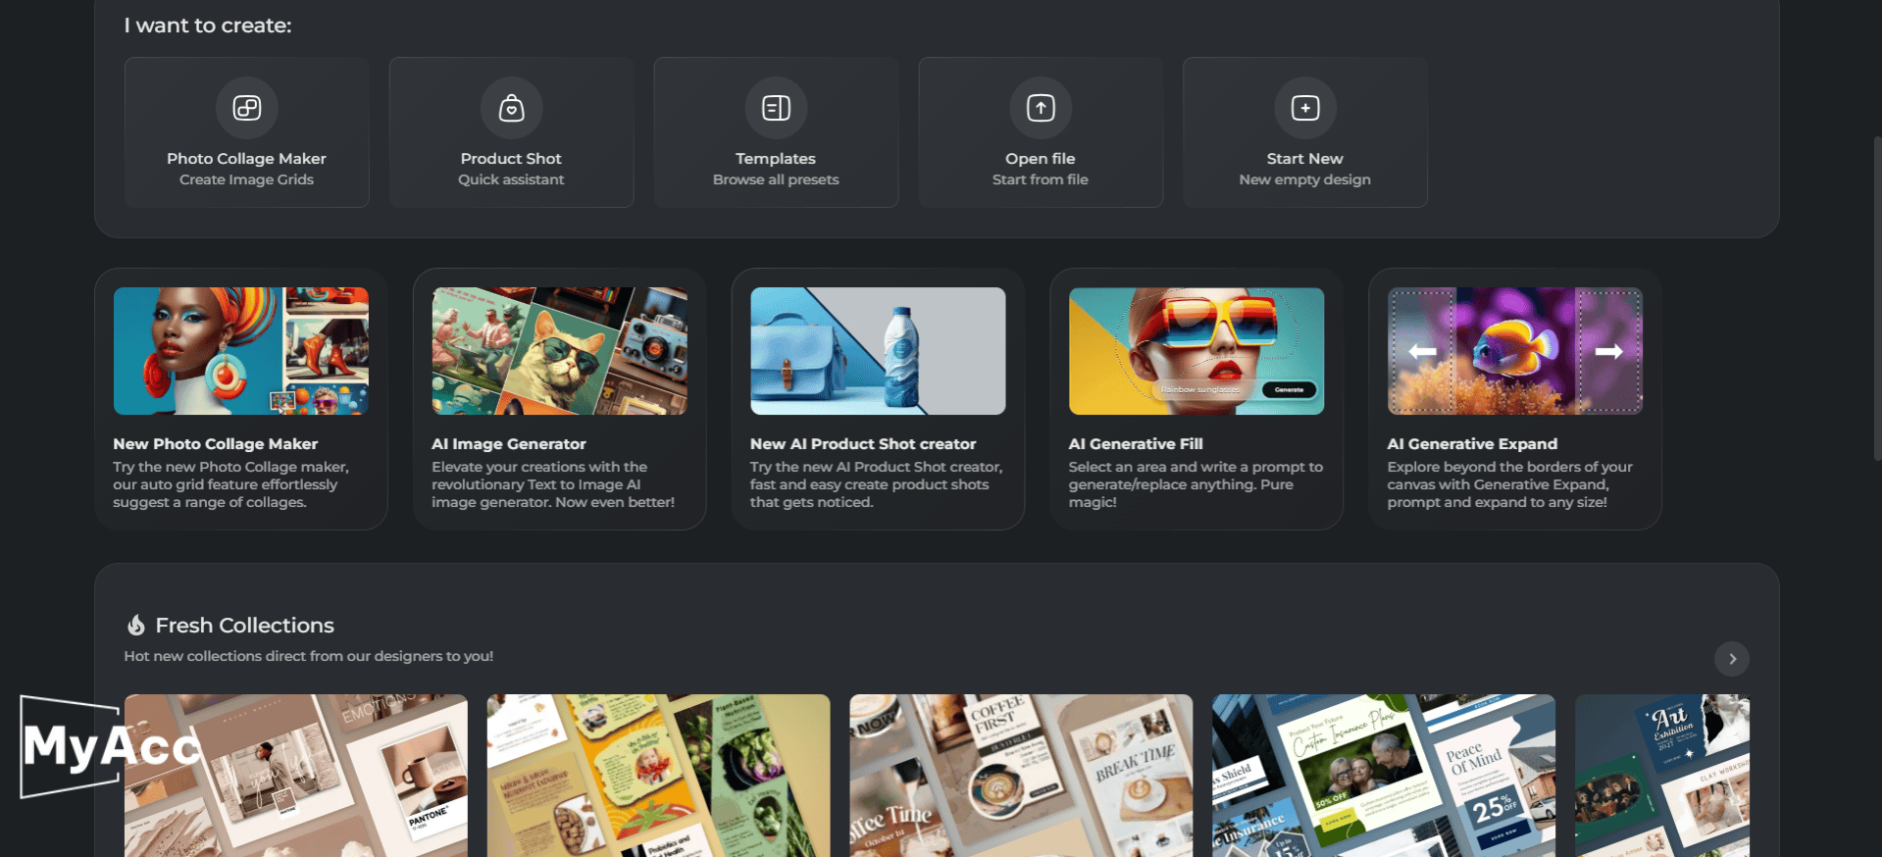Screen dimensions: 1882x857
Task: Open the AI Generative Fill thumbnail
Action: click(1196, 351)
